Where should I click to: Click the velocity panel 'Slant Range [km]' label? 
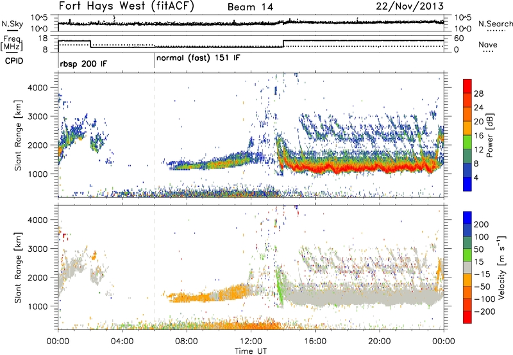point(19,267)
